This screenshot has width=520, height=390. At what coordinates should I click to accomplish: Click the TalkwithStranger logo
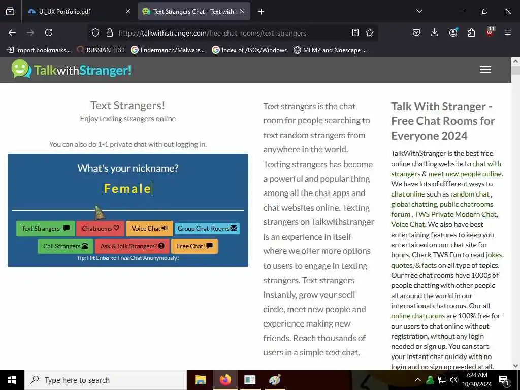coord(71,70)
